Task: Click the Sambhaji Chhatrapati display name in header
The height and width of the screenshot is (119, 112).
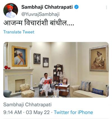Action: pos(47,7)
